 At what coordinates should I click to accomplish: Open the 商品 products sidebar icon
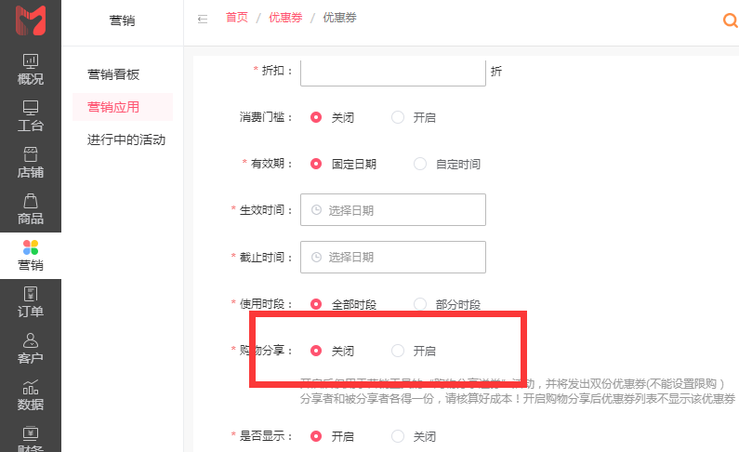[31, 209]
